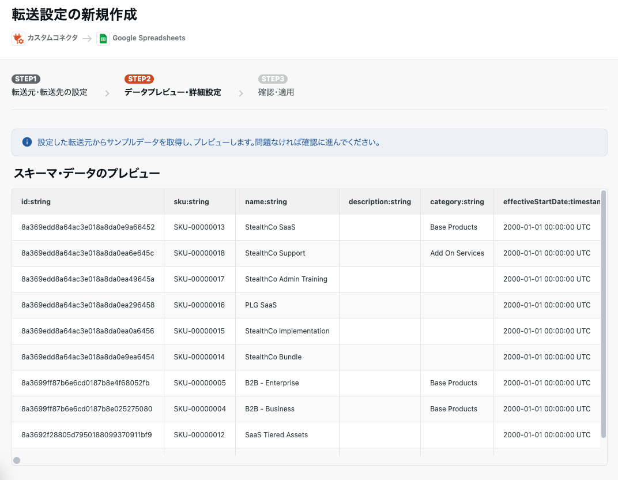Click the Google Spreadsheets label
The height and width of the screenshot is (480, 618).
(x=149, y=38)
